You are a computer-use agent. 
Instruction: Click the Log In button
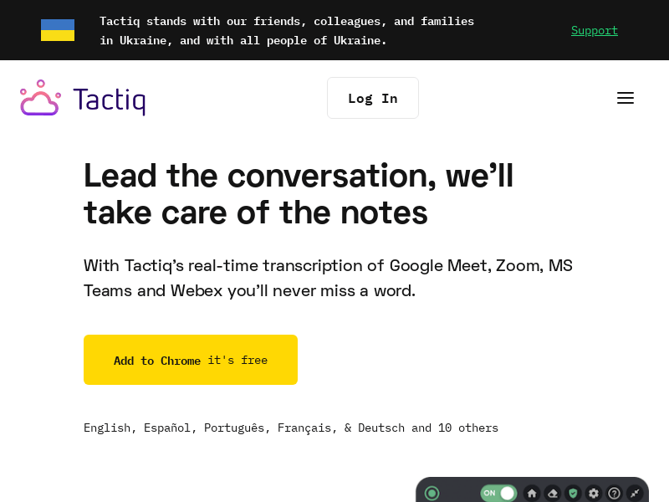tap(373, 98)
